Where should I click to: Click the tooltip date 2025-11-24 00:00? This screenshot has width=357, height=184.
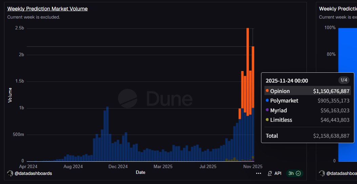point(287,80)
